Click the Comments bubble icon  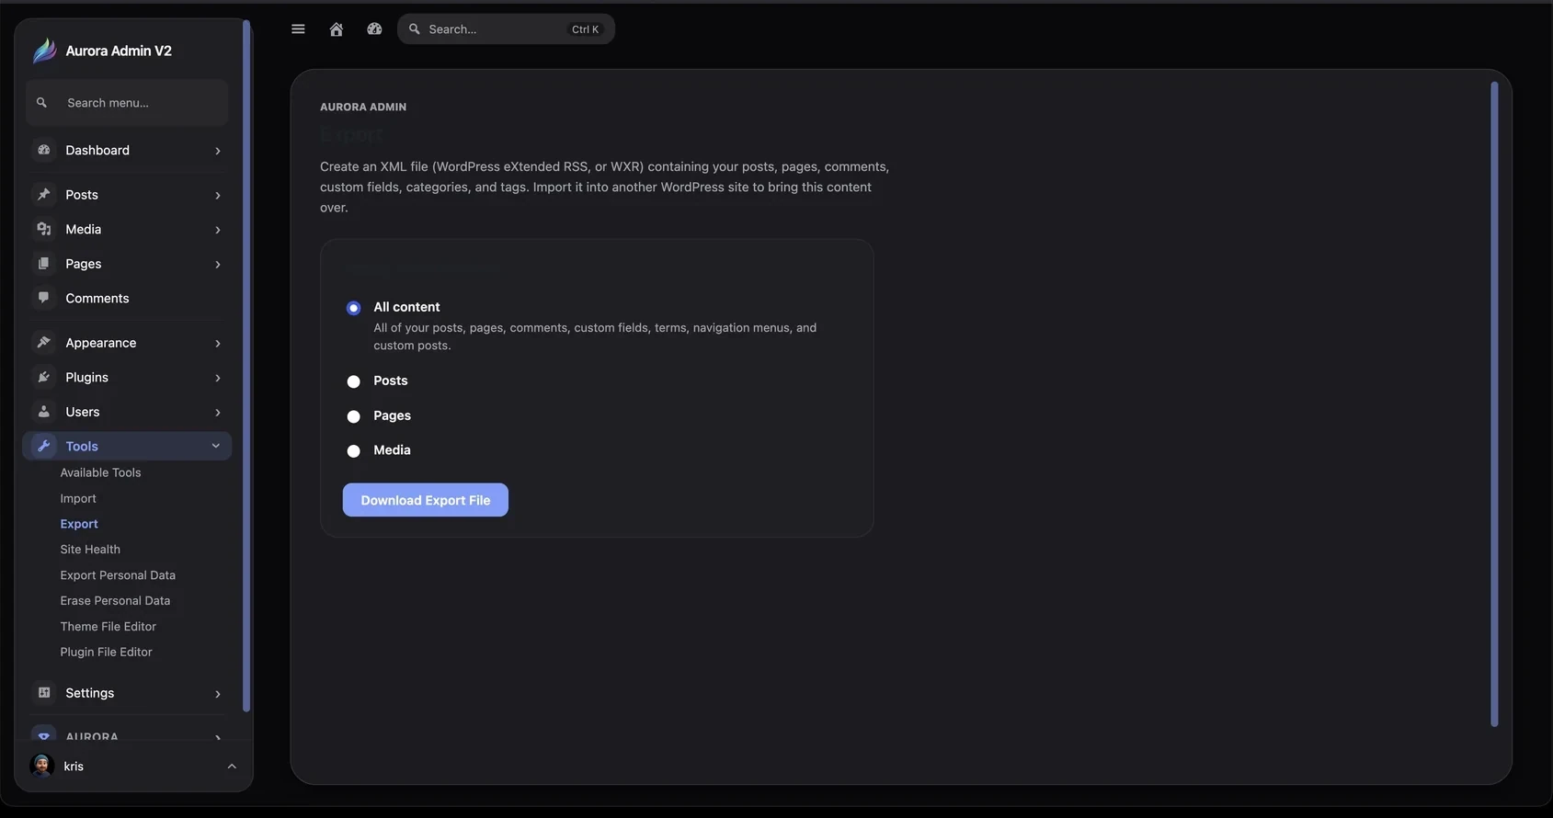[x=44, y=298]
